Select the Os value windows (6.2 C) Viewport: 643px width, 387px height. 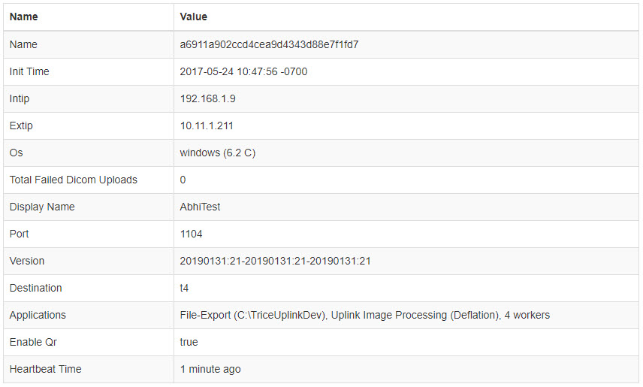[218, 153]
